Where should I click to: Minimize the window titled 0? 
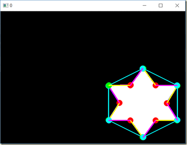[x=145, y=5]
